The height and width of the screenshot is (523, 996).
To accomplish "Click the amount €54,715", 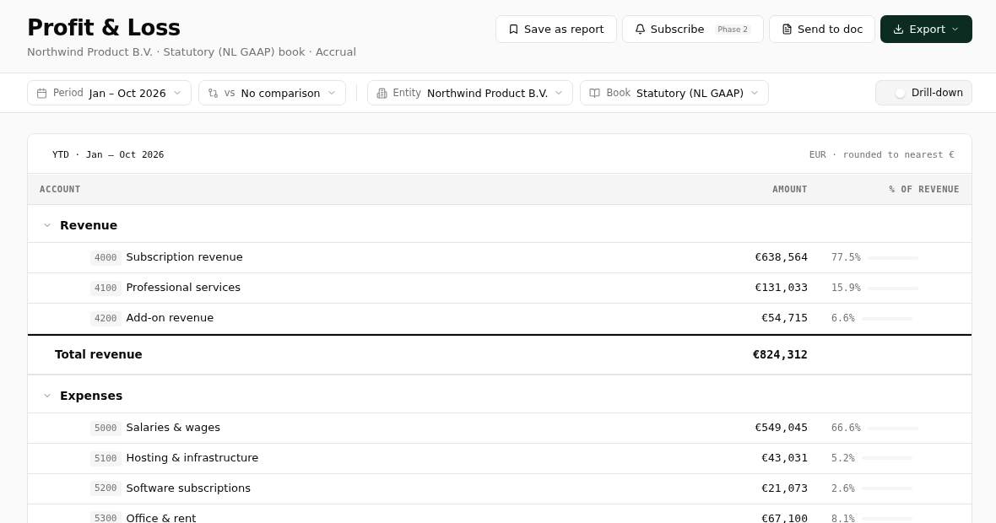I will point(784,318).
